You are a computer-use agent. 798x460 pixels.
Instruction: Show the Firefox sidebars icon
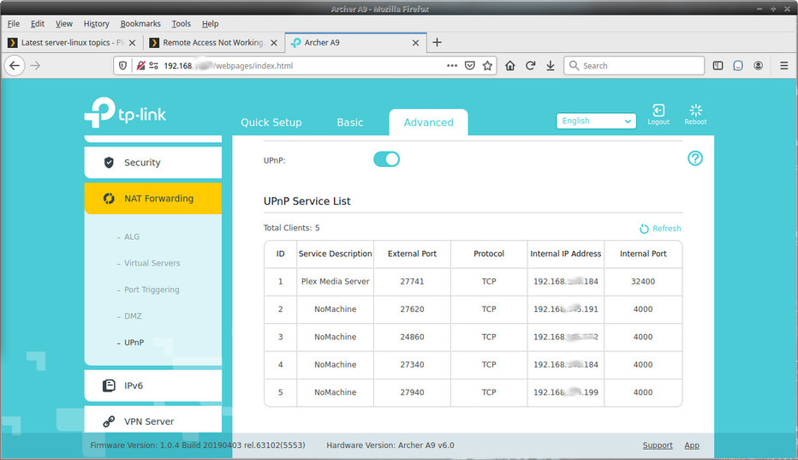[718, 66]
